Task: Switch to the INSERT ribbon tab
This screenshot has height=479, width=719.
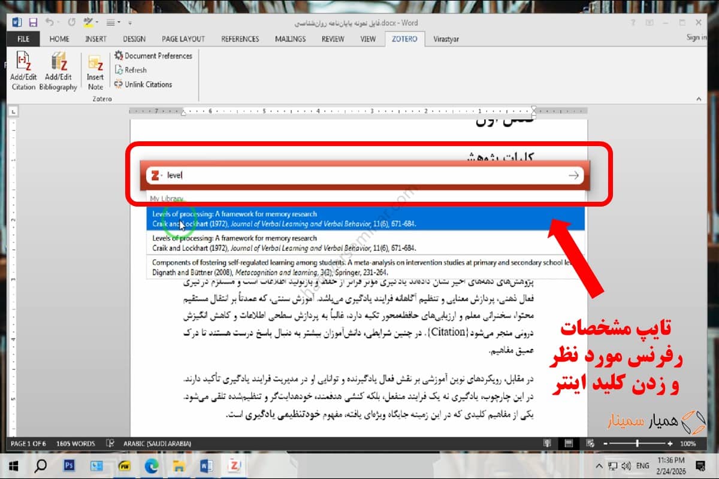Action: click(x=96, y=39)
